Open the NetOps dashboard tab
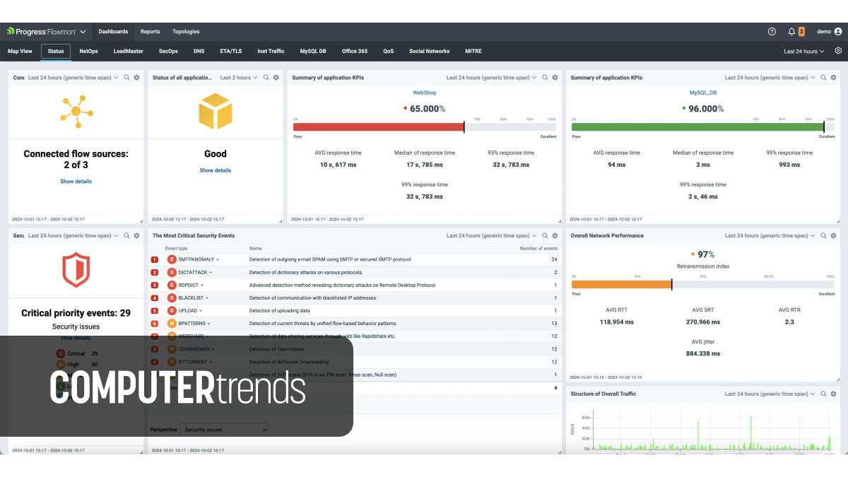 [88, 51]
